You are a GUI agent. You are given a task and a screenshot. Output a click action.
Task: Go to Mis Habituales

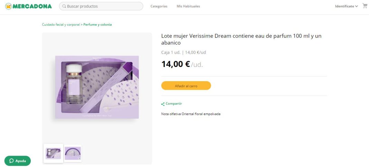(188, 6)
